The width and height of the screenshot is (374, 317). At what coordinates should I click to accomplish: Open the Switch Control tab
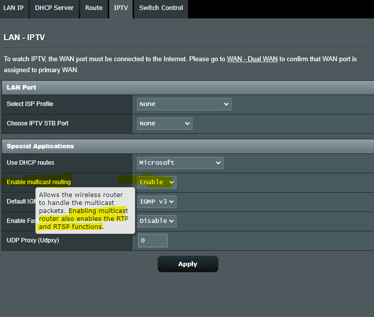[161, 8]
